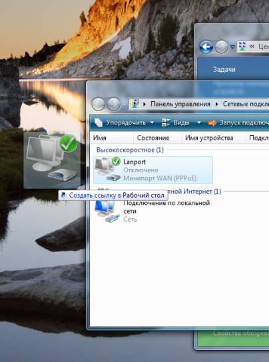This screenshot has height=362, width=269.
Task: Click the Минипорт WAN (PPPoE) text
Action: point(160,178)
